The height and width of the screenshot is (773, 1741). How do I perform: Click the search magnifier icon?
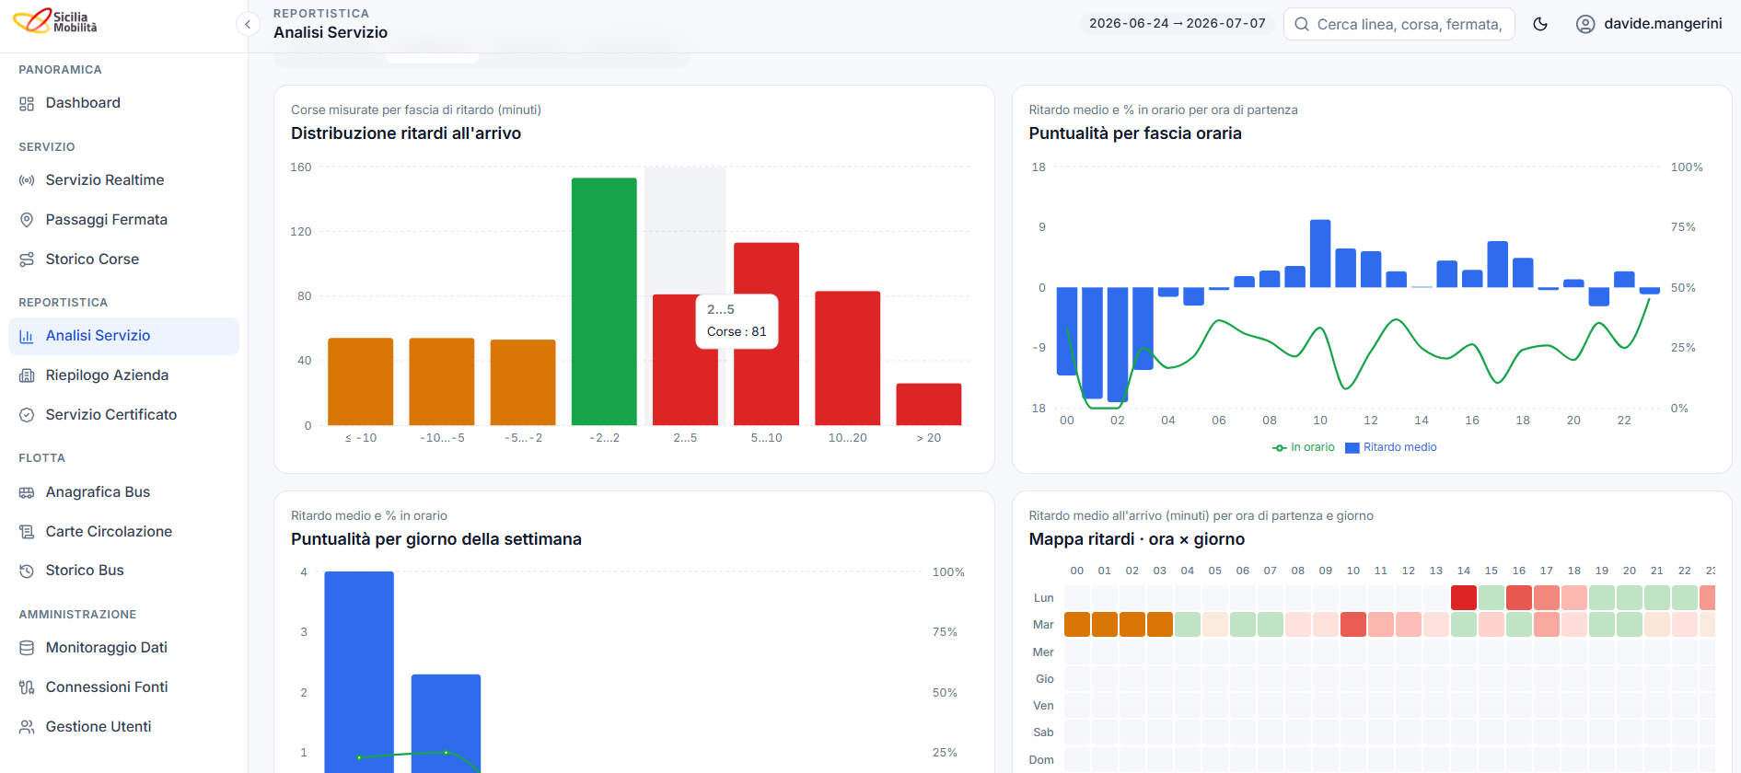pyautogui.click(x=1302, y=24)
